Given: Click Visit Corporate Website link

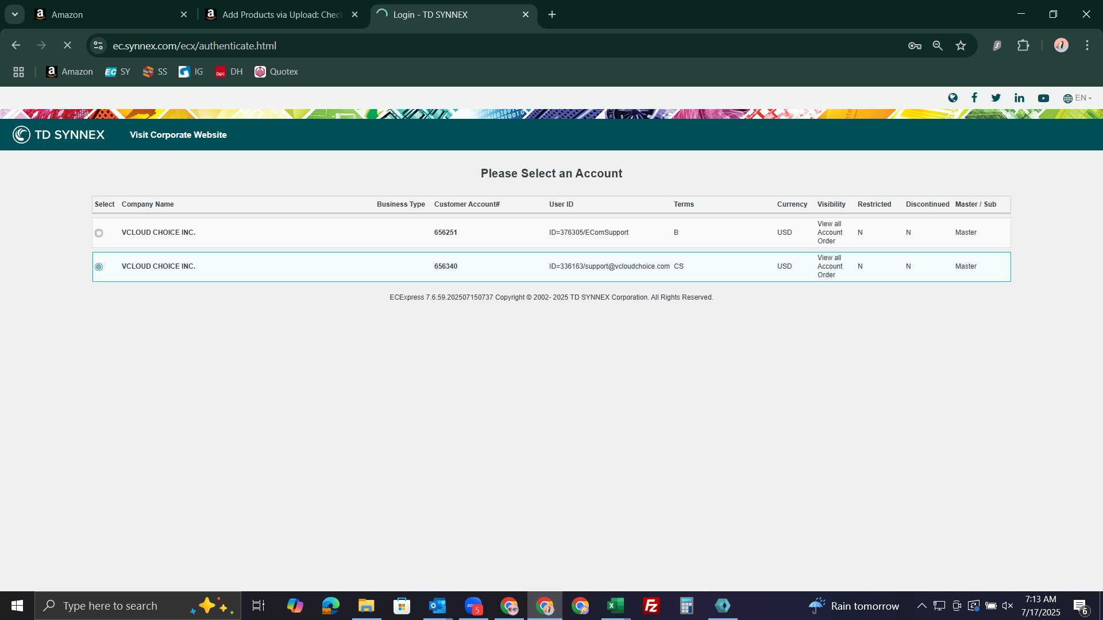Looking at the screenshot, I should coord(178,135).
